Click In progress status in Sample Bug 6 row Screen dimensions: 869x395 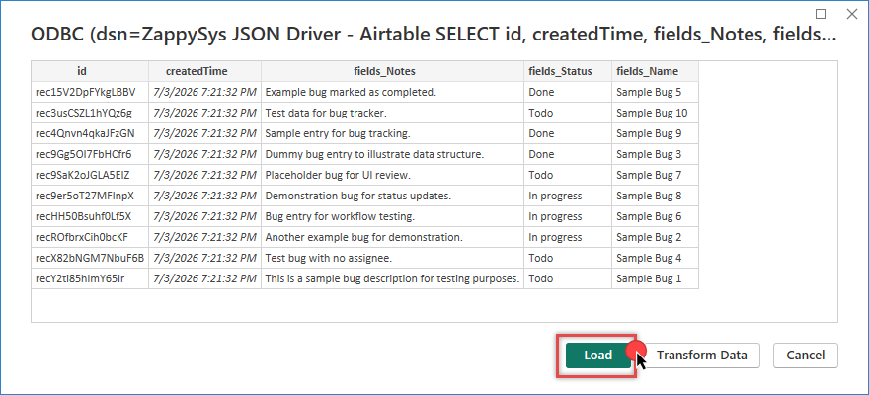point(568,216)
